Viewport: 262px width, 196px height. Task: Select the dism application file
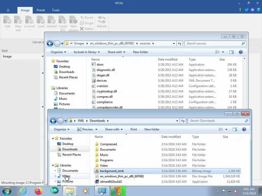pos(100,65)
